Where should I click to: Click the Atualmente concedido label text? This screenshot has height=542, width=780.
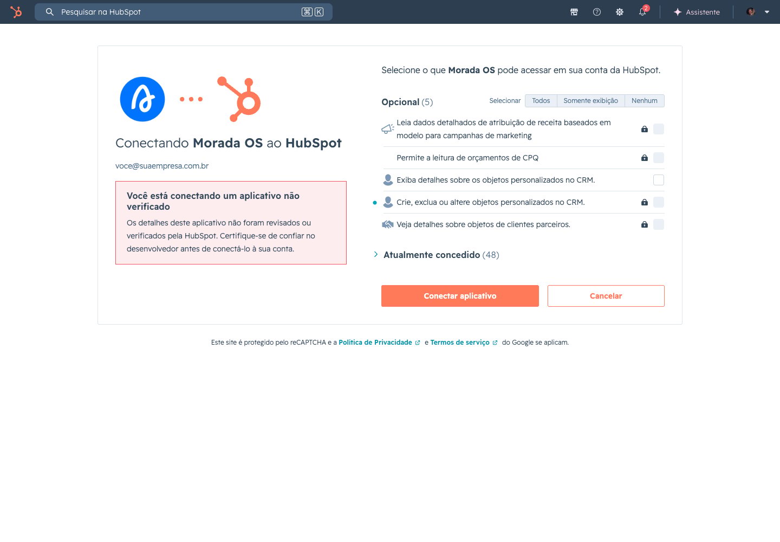click(432, 255)
